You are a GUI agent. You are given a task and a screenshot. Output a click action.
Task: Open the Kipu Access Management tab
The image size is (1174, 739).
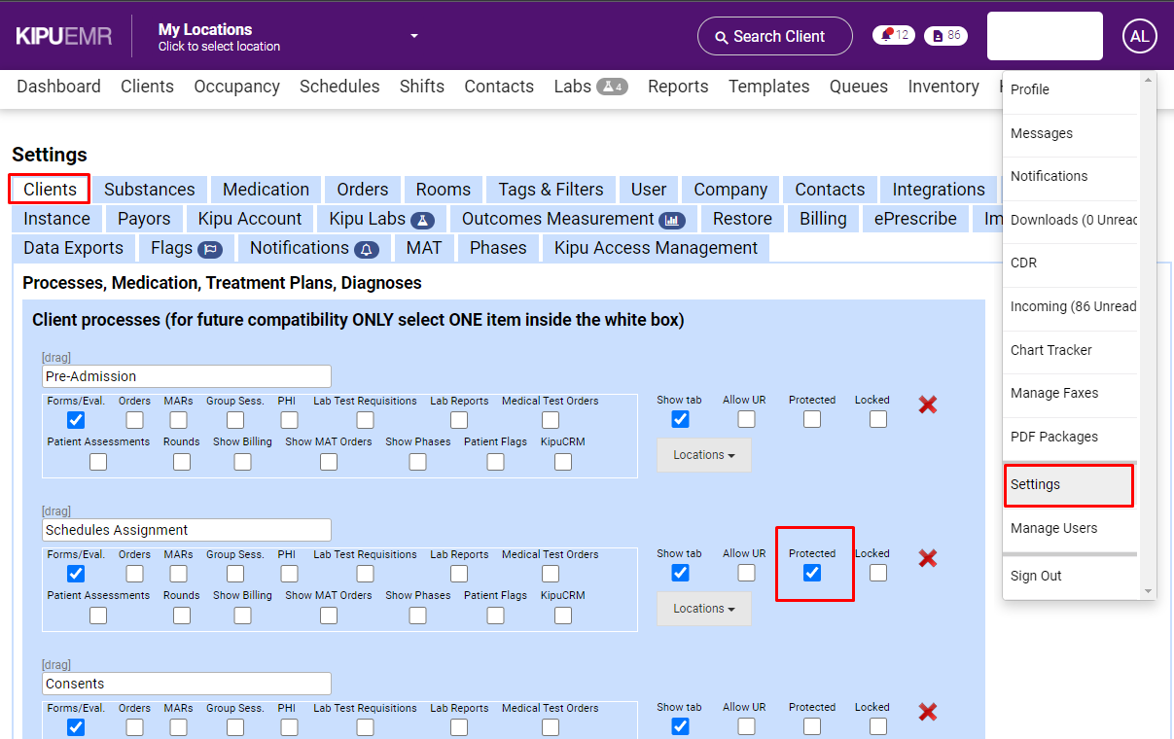point(657,248)
